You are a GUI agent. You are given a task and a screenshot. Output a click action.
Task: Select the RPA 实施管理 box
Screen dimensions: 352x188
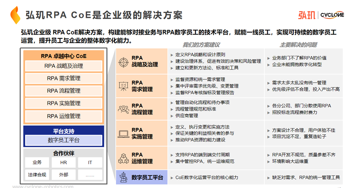tap(64, 103)
